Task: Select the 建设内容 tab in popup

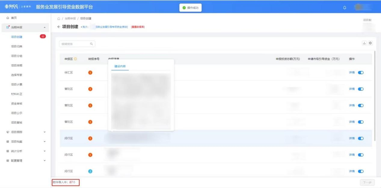Action: click(120, 66)
